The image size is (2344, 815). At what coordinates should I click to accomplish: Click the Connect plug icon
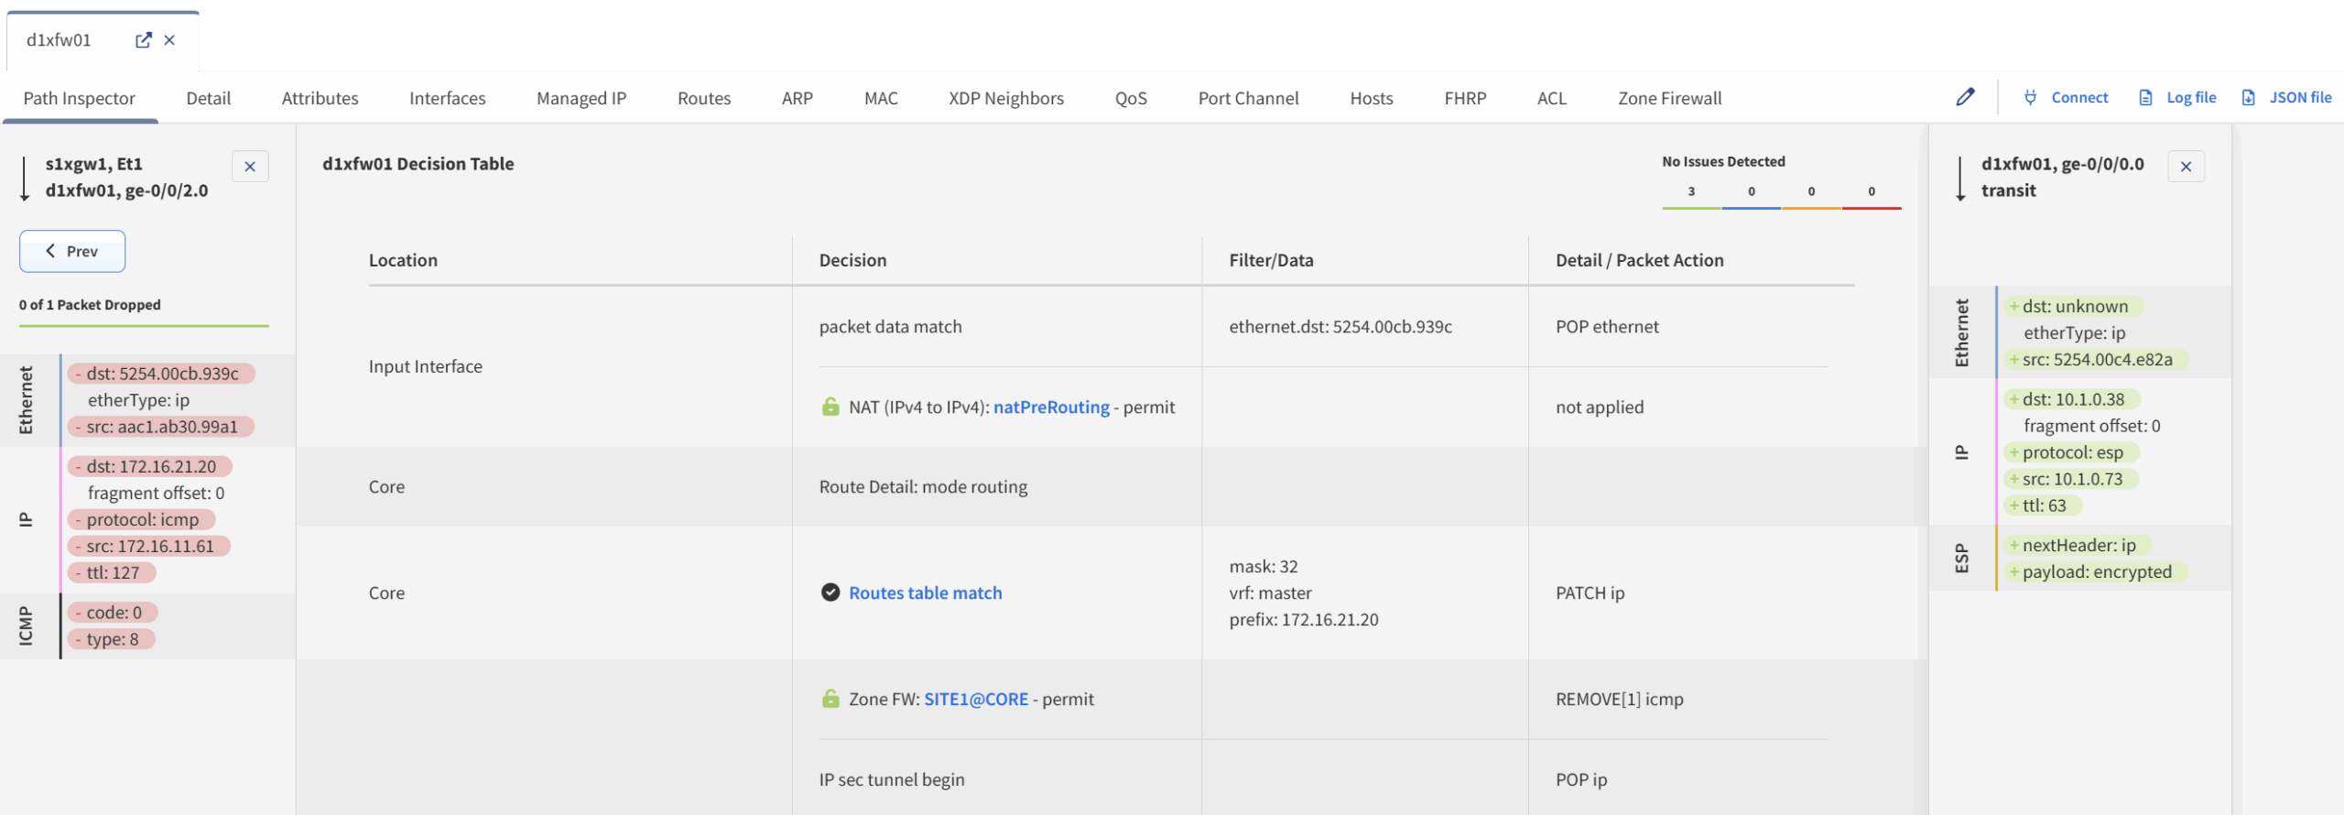click(2031, 97)
